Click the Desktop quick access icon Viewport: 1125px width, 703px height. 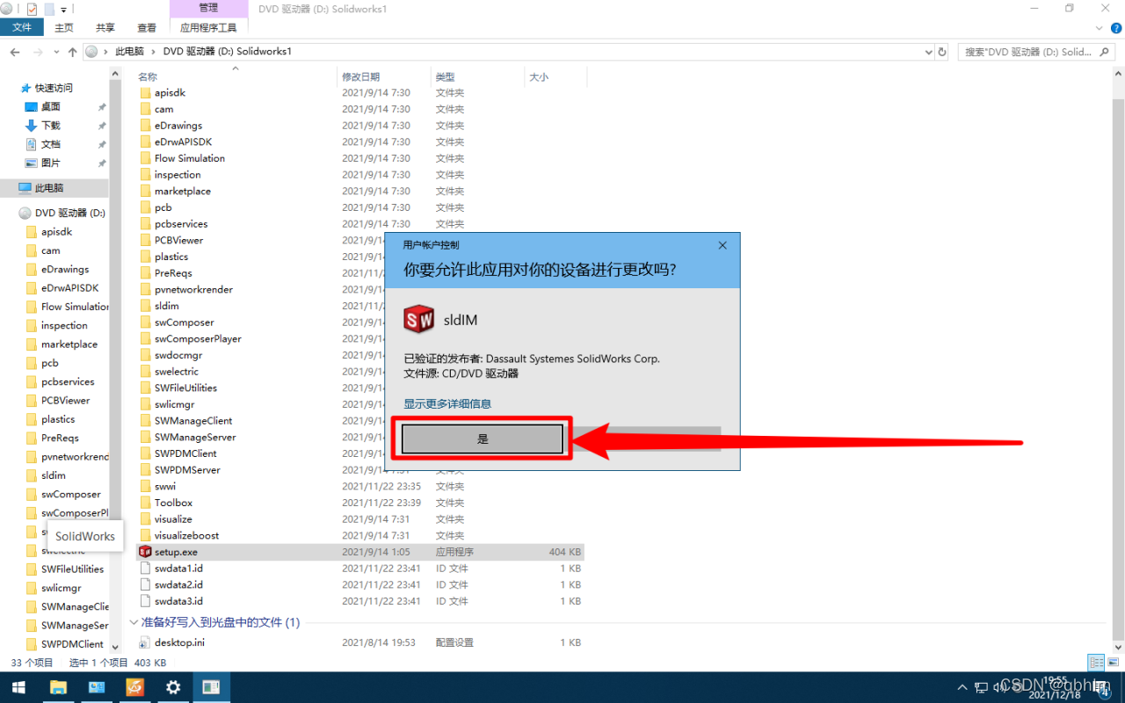[x=31, y=106]
